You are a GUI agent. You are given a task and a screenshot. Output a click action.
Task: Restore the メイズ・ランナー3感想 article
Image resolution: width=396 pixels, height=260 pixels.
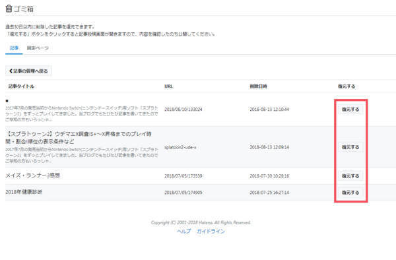350,176
